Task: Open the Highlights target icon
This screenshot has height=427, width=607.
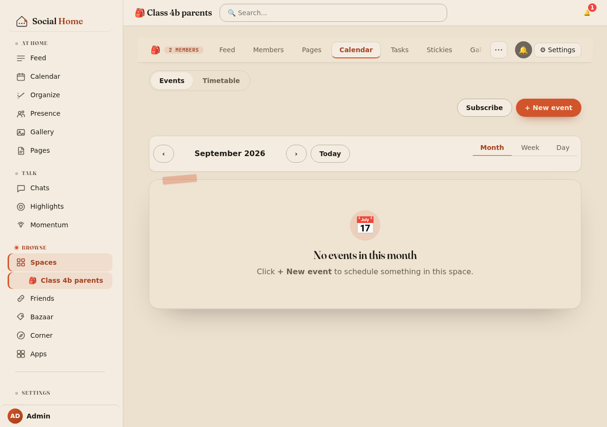Action: tap(21, 207)
